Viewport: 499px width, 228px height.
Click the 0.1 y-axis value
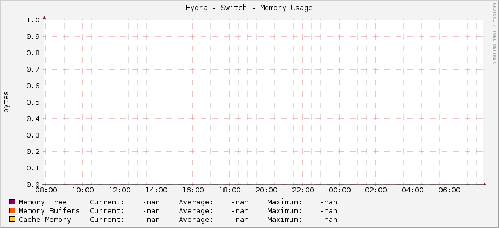(x=33, y=168)
